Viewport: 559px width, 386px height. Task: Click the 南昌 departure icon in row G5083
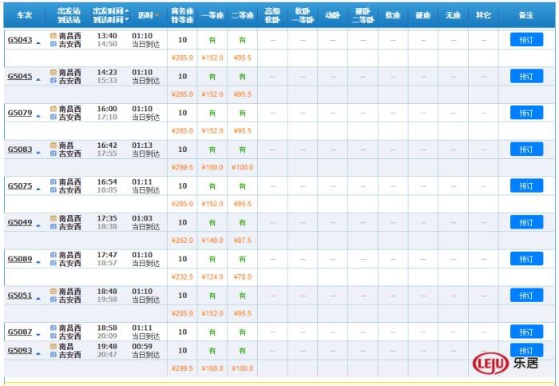pyautogui.click(x=54, y=145)
